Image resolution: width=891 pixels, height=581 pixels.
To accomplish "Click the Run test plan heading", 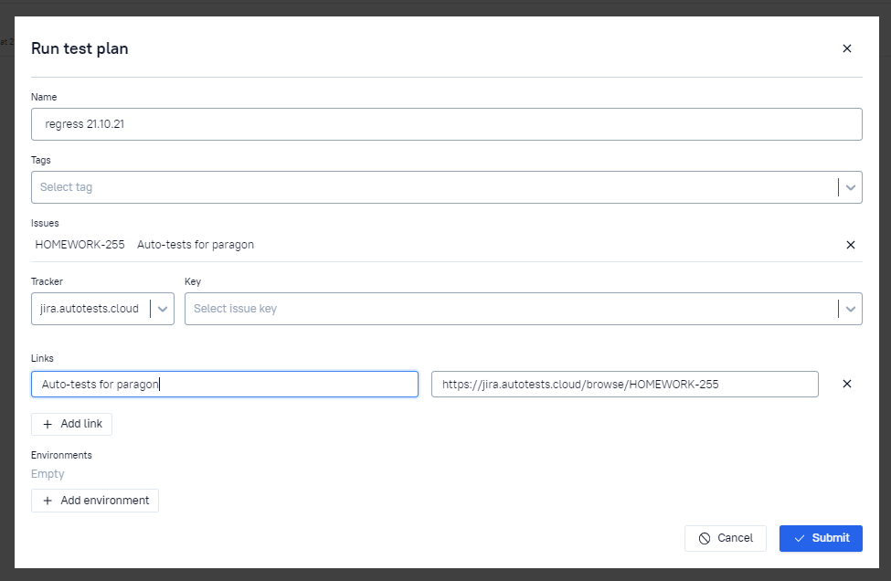I will 80,48.
